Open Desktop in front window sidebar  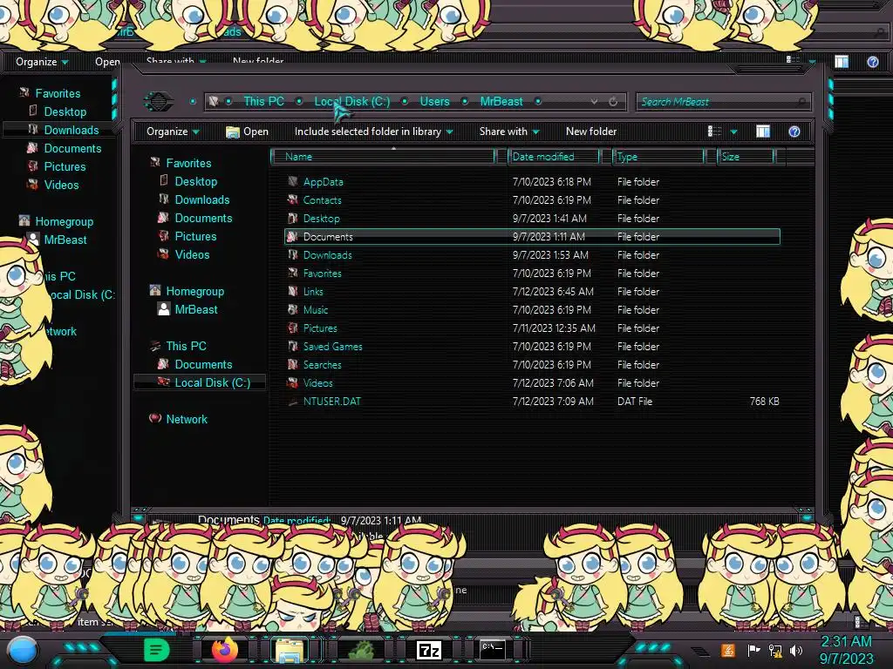pos(196,181)
